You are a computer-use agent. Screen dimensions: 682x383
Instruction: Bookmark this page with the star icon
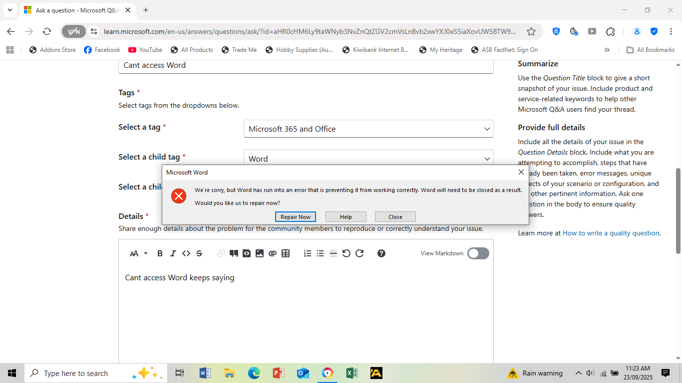pos(531,31)
